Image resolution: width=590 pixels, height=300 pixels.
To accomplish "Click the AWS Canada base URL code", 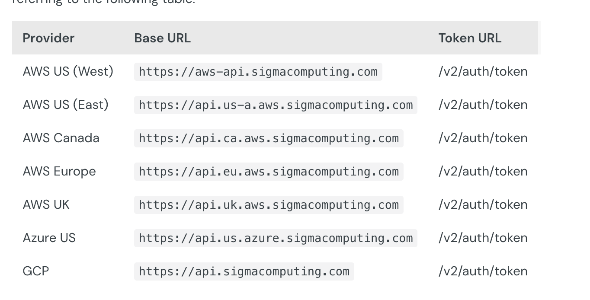I will pyautogui.click(x=269, y=138).
